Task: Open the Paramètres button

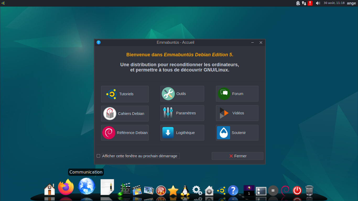Action: click(182, 113)
